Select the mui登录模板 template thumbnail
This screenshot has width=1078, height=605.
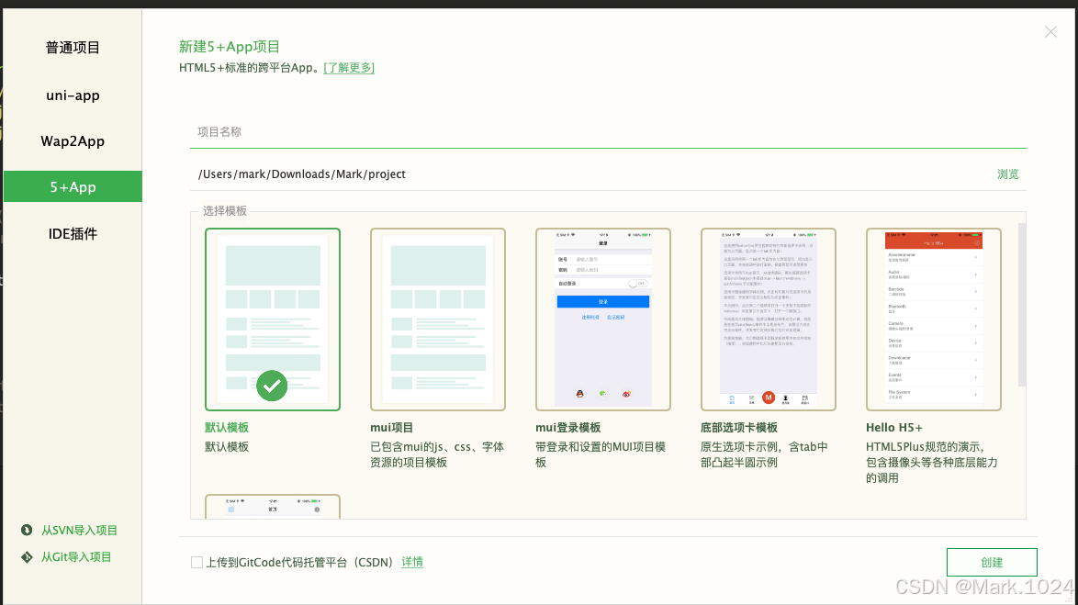point(603,319)
